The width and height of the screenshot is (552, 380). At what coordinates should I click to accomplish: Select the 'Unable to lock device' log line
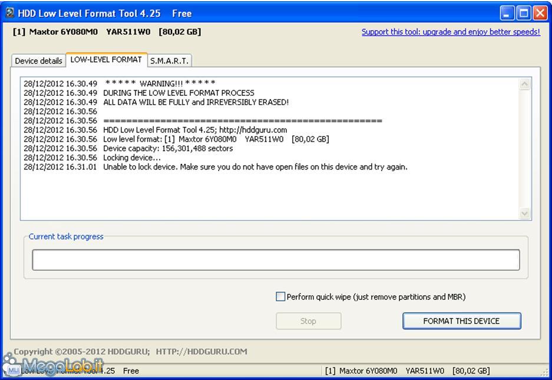coord(216,166)
